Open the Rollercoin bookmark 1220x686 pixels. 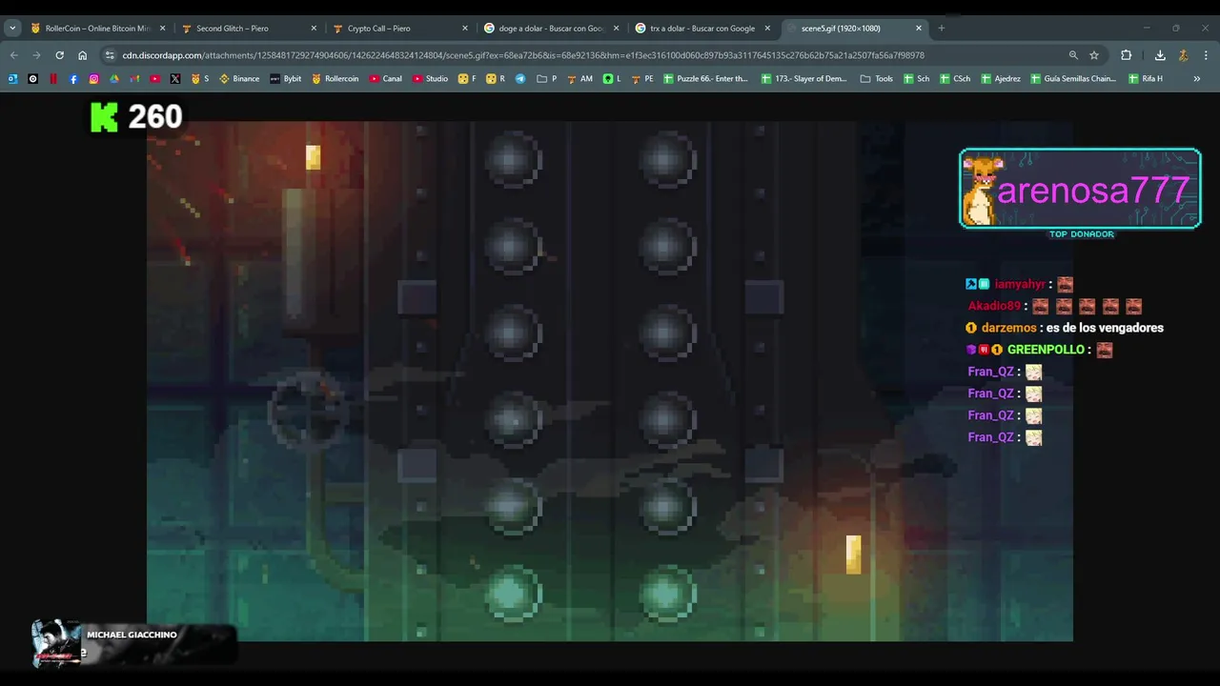[x=335, y=78]
